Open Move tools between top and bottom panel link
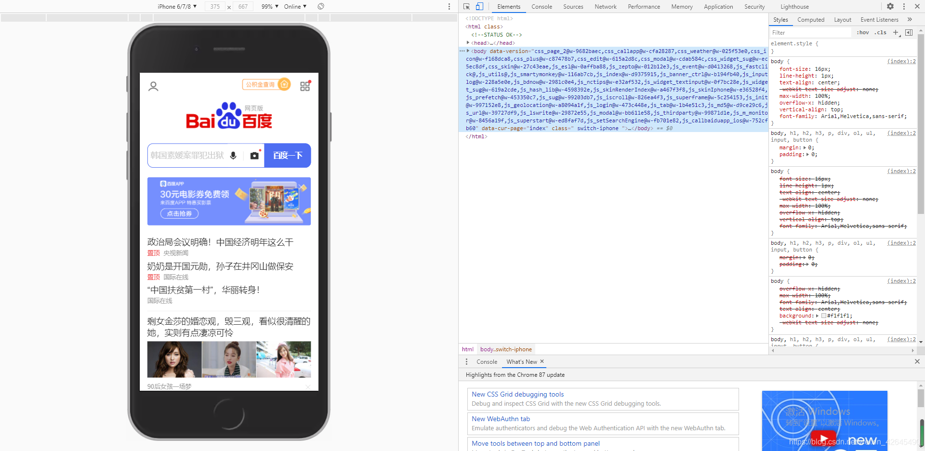This screenshot has width=925, height=451. pyautogui.click(x=536, y=443)
